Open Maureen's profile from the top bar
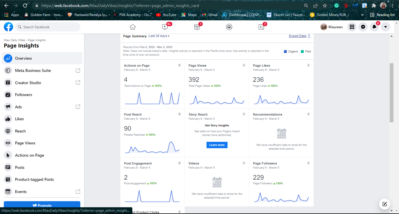Viewport: 399px width, 214px height. (332, 27)
